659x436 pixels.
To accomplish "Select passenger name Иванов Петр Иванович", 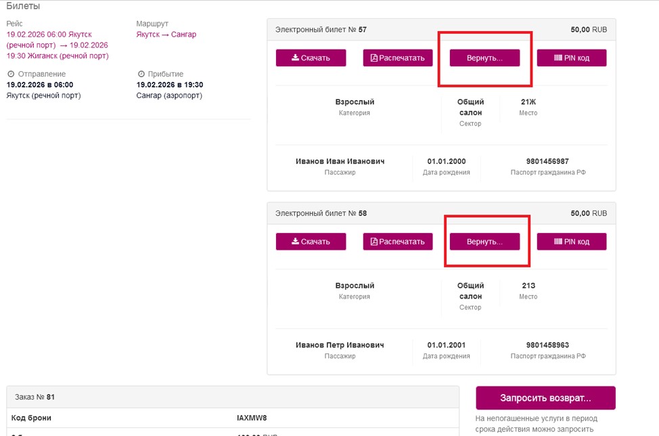I will pyautogui.click(x=340, y=345).
